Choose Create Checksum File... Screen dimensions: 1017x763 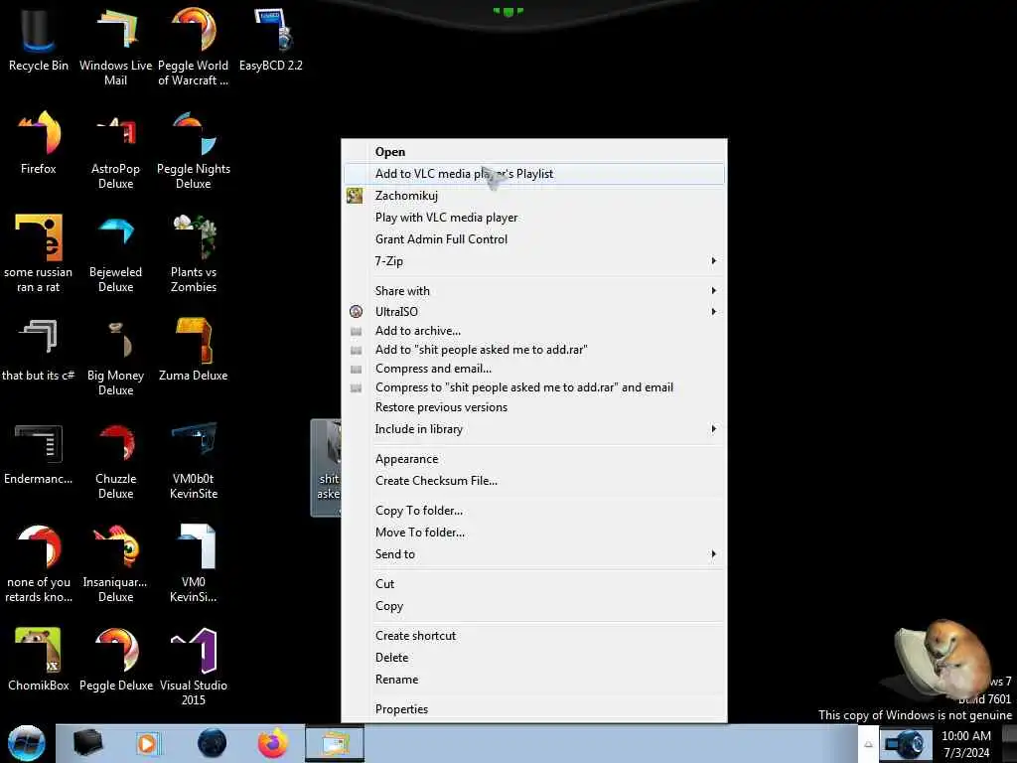click(x=533, y=481)
